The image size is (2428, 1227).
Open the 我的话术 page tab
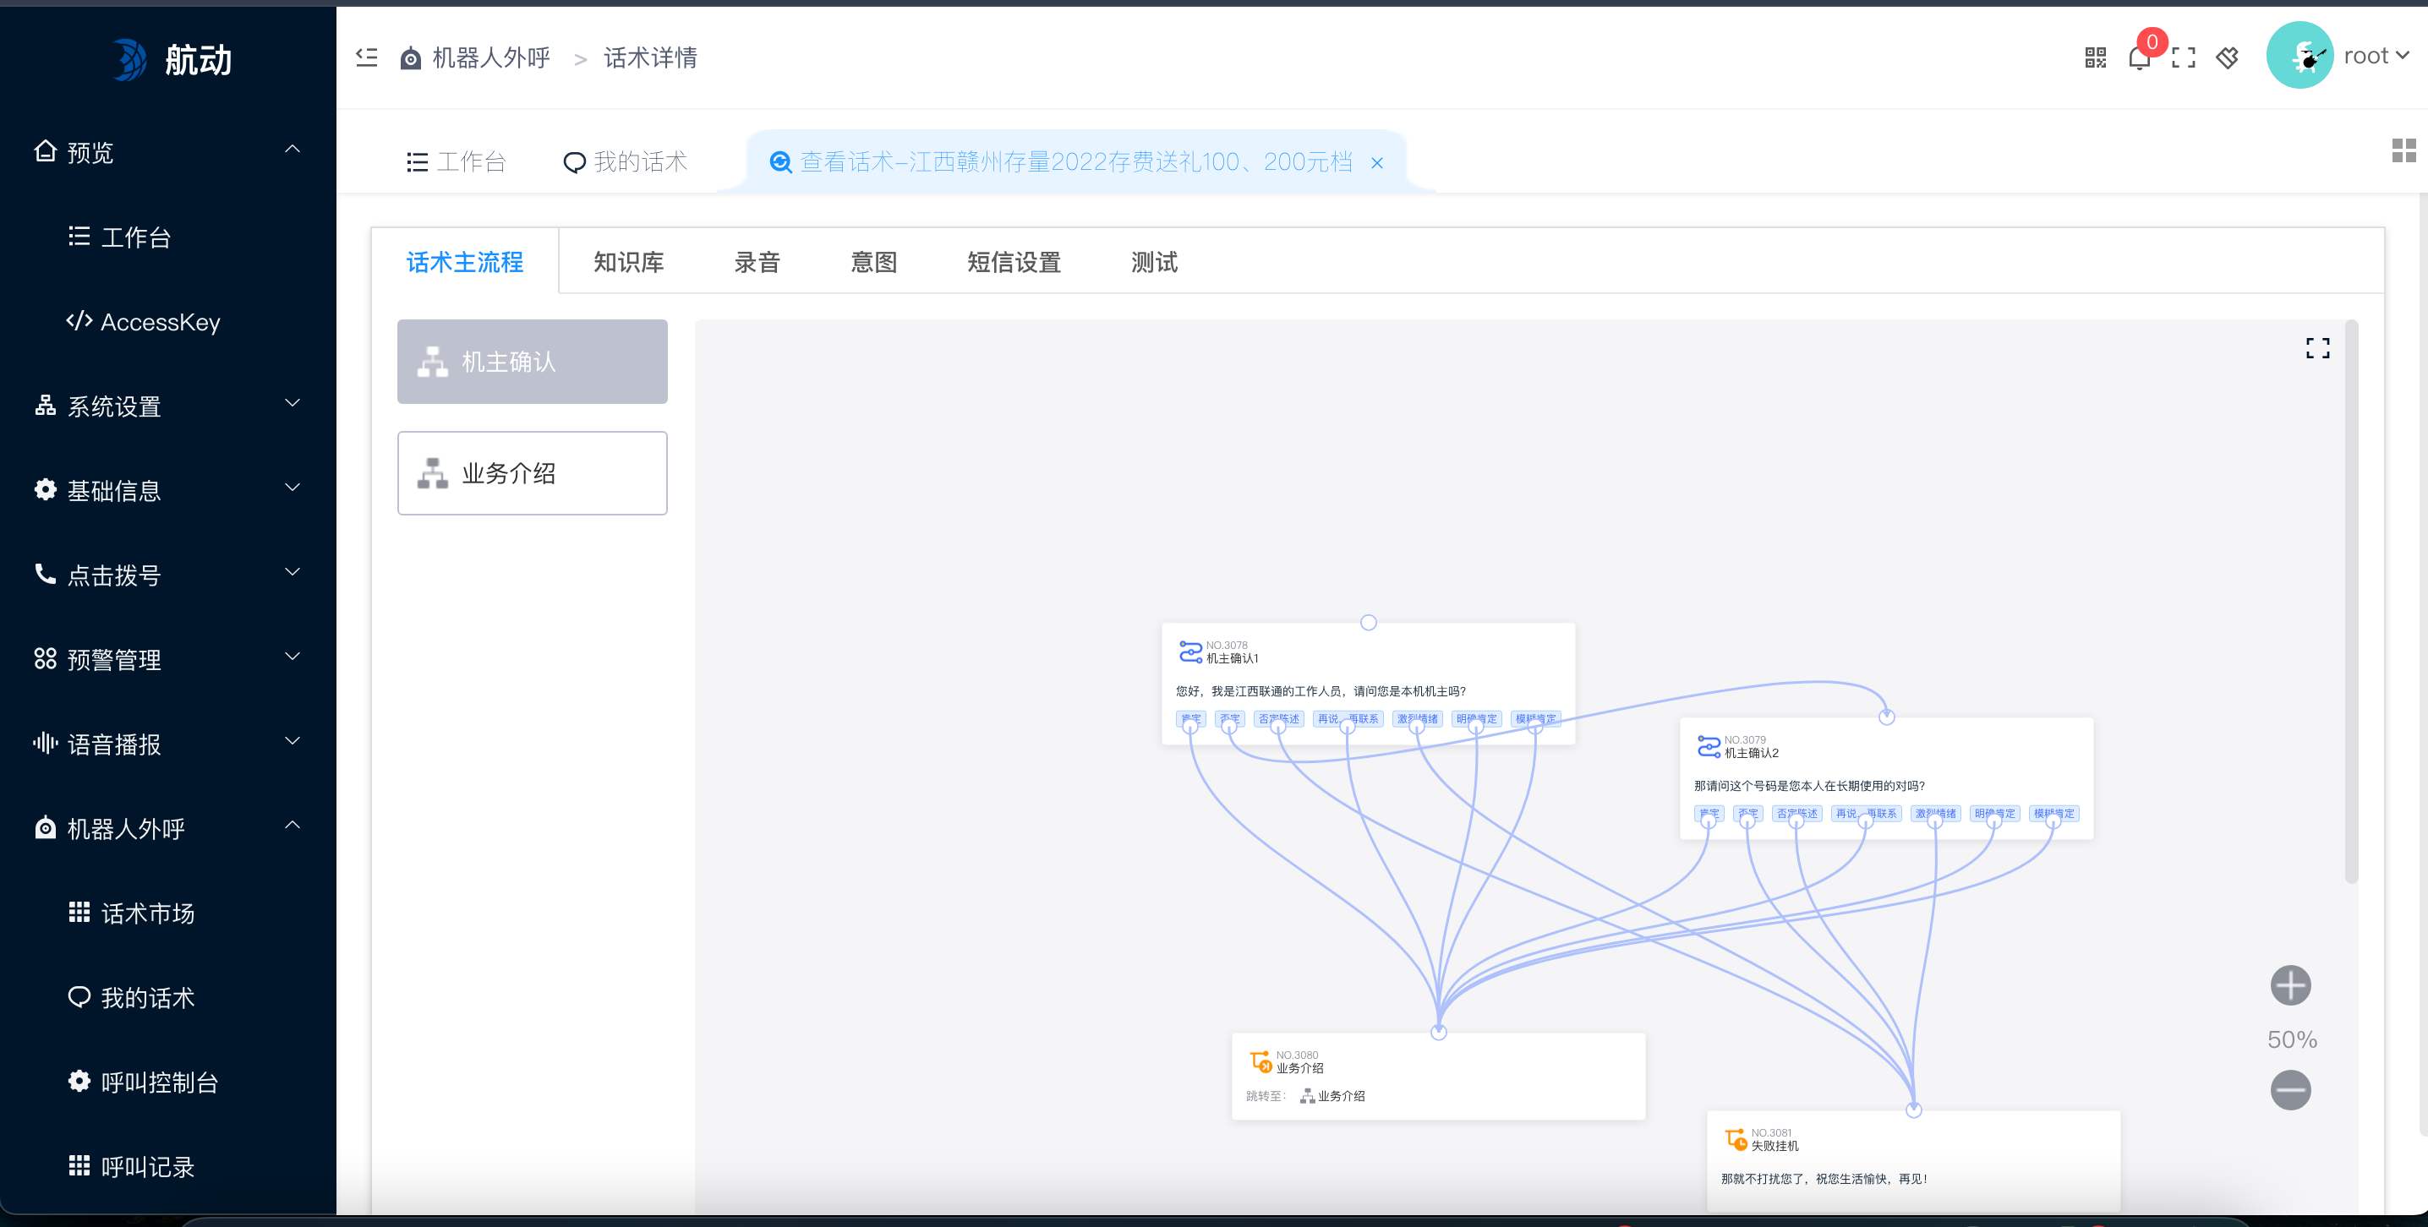(625, 162)
